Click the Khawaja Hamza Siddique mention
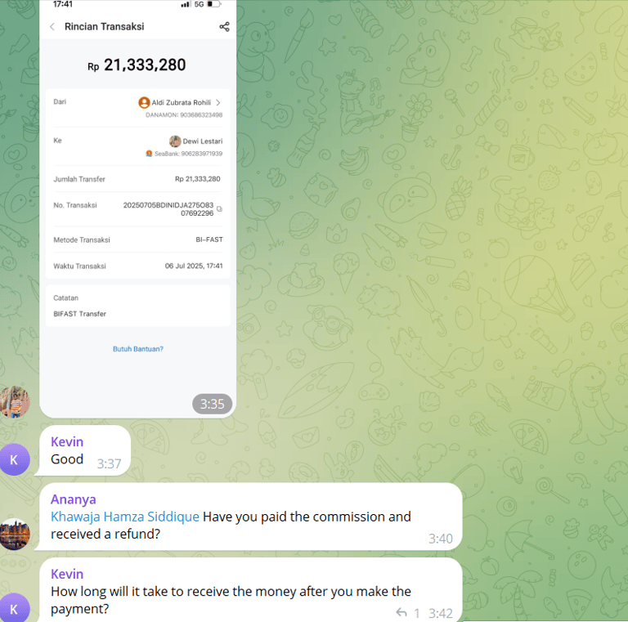The image size is (628, 622). [x=125, y=517]
